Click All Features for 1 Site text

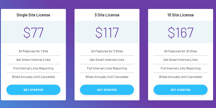pos(33,51)
